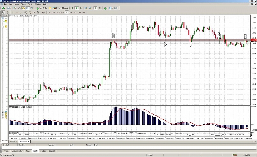Switch chart to Bar Chart

[72, 8]
